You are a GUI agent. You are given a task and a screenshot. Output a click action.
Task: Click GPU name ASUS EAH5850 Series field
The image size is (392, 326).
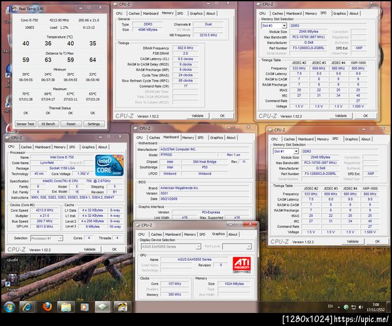195,259
